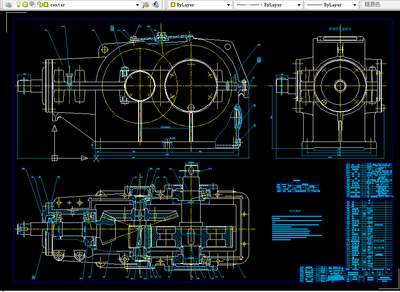Click the center layer yellow color swatch
The height and width of the screenshot is (292, 400).
46,5
